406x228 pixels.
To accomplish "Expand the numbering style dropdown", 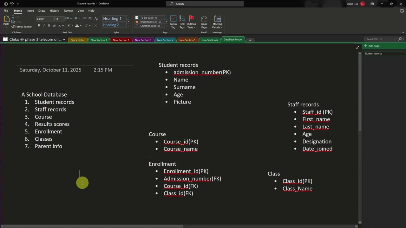I will (79, 19).
